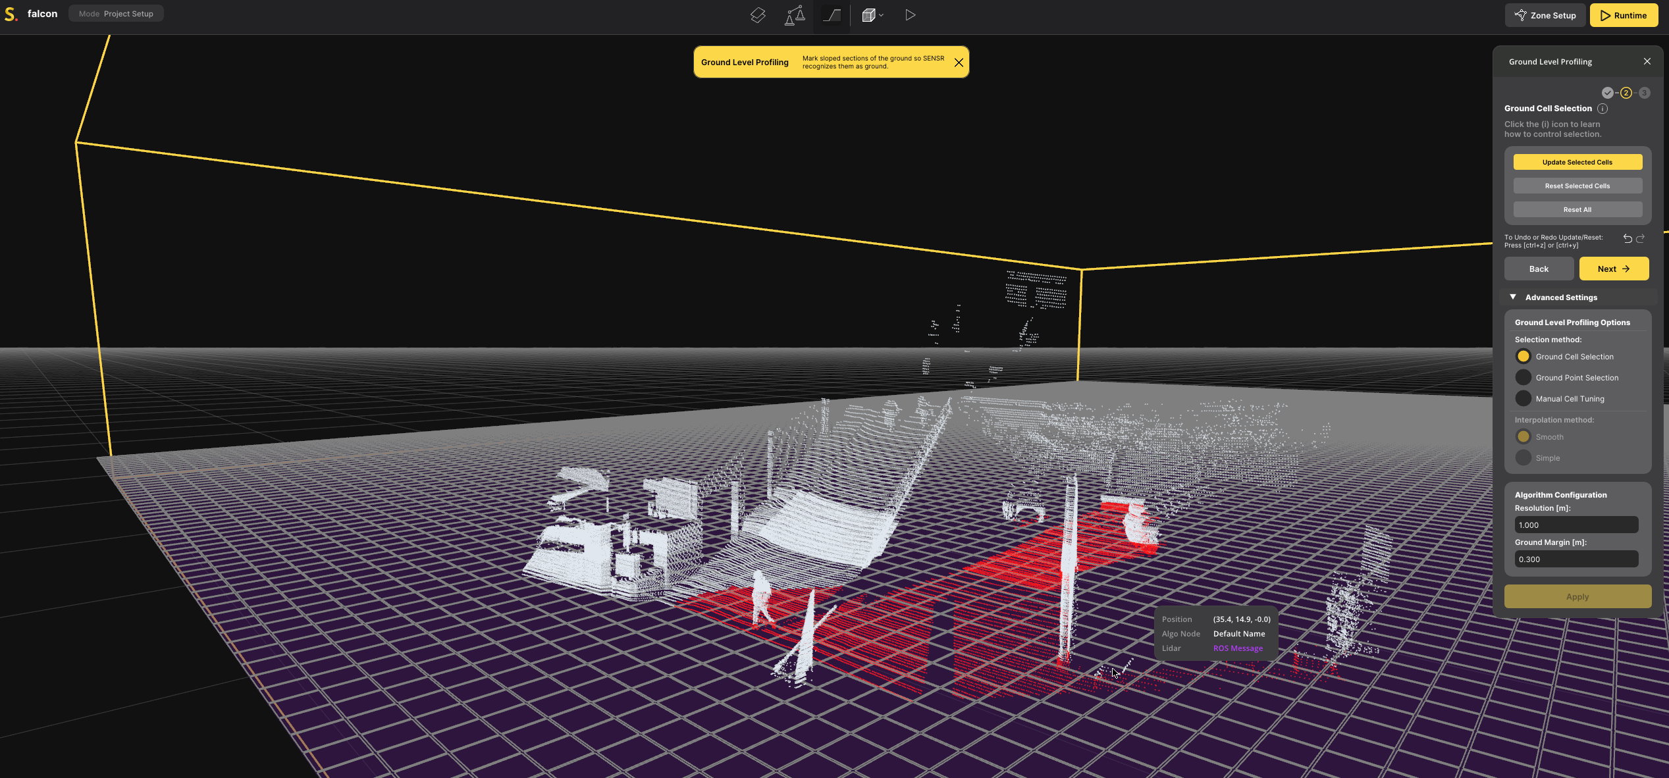Viewport: 1669px width, 778px height.
Task: Open the layers tool in top toolbar
Action: 758,15
